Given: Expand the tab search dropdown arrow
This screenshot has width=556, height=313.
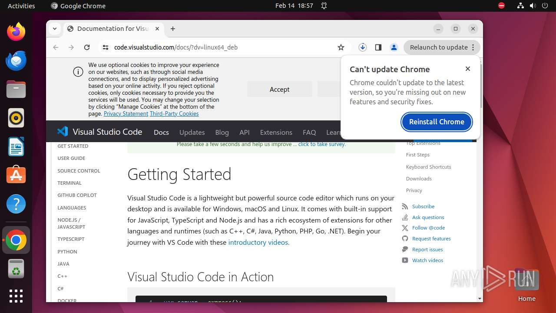Looking at the screenshot, I should [x=55, y=29].
